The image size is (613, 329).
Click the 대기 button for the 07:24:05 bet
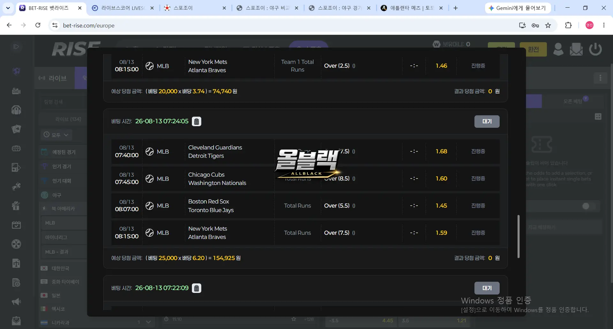(x=487, y=121)
